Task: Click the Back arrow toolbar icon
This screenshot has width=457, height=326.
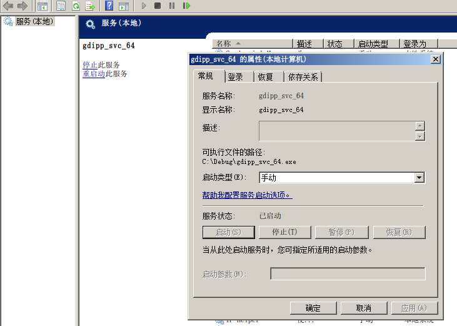Action: [8, 6]
